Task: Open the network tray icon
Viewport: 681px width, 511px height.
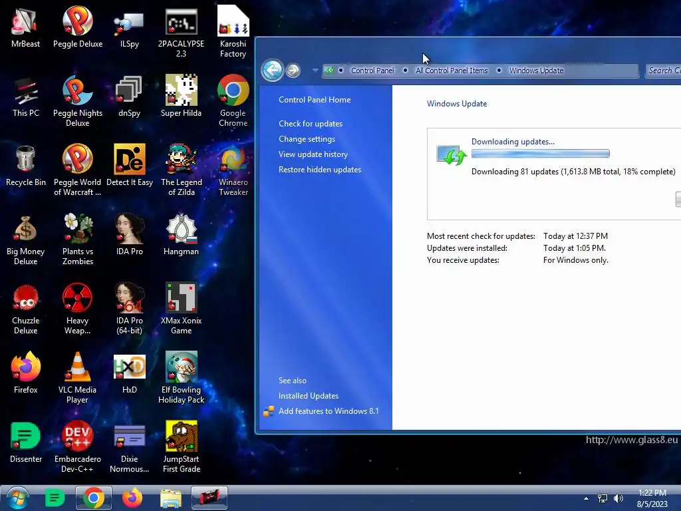Action: (x=603, y=498)
